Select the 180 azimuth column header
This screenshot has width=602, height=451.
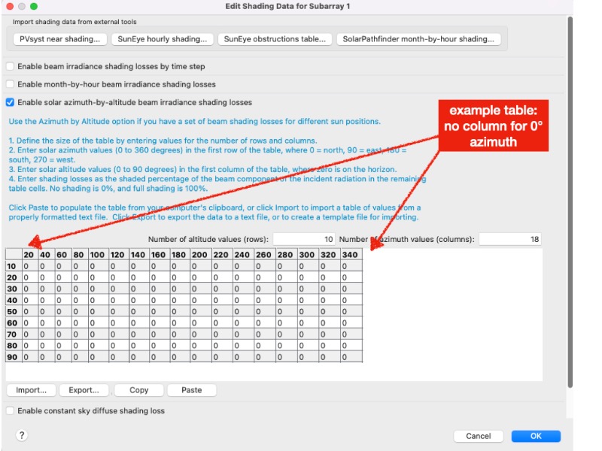(x=178, y=255)
